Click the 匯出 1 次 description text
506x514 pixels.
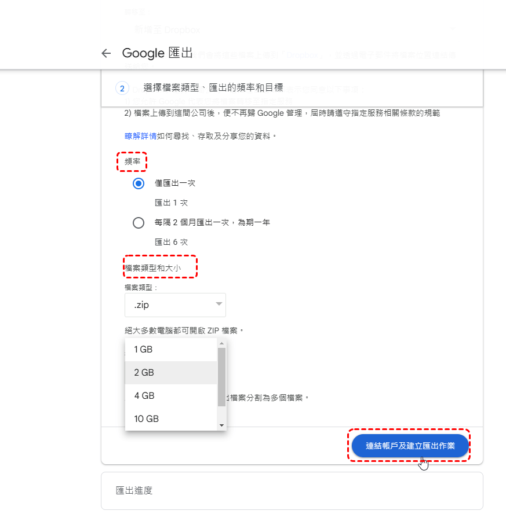click(172, 203)
